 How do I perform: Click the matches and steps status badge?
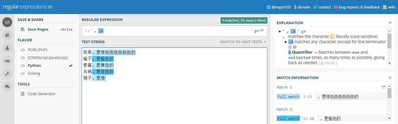point(244,20)
